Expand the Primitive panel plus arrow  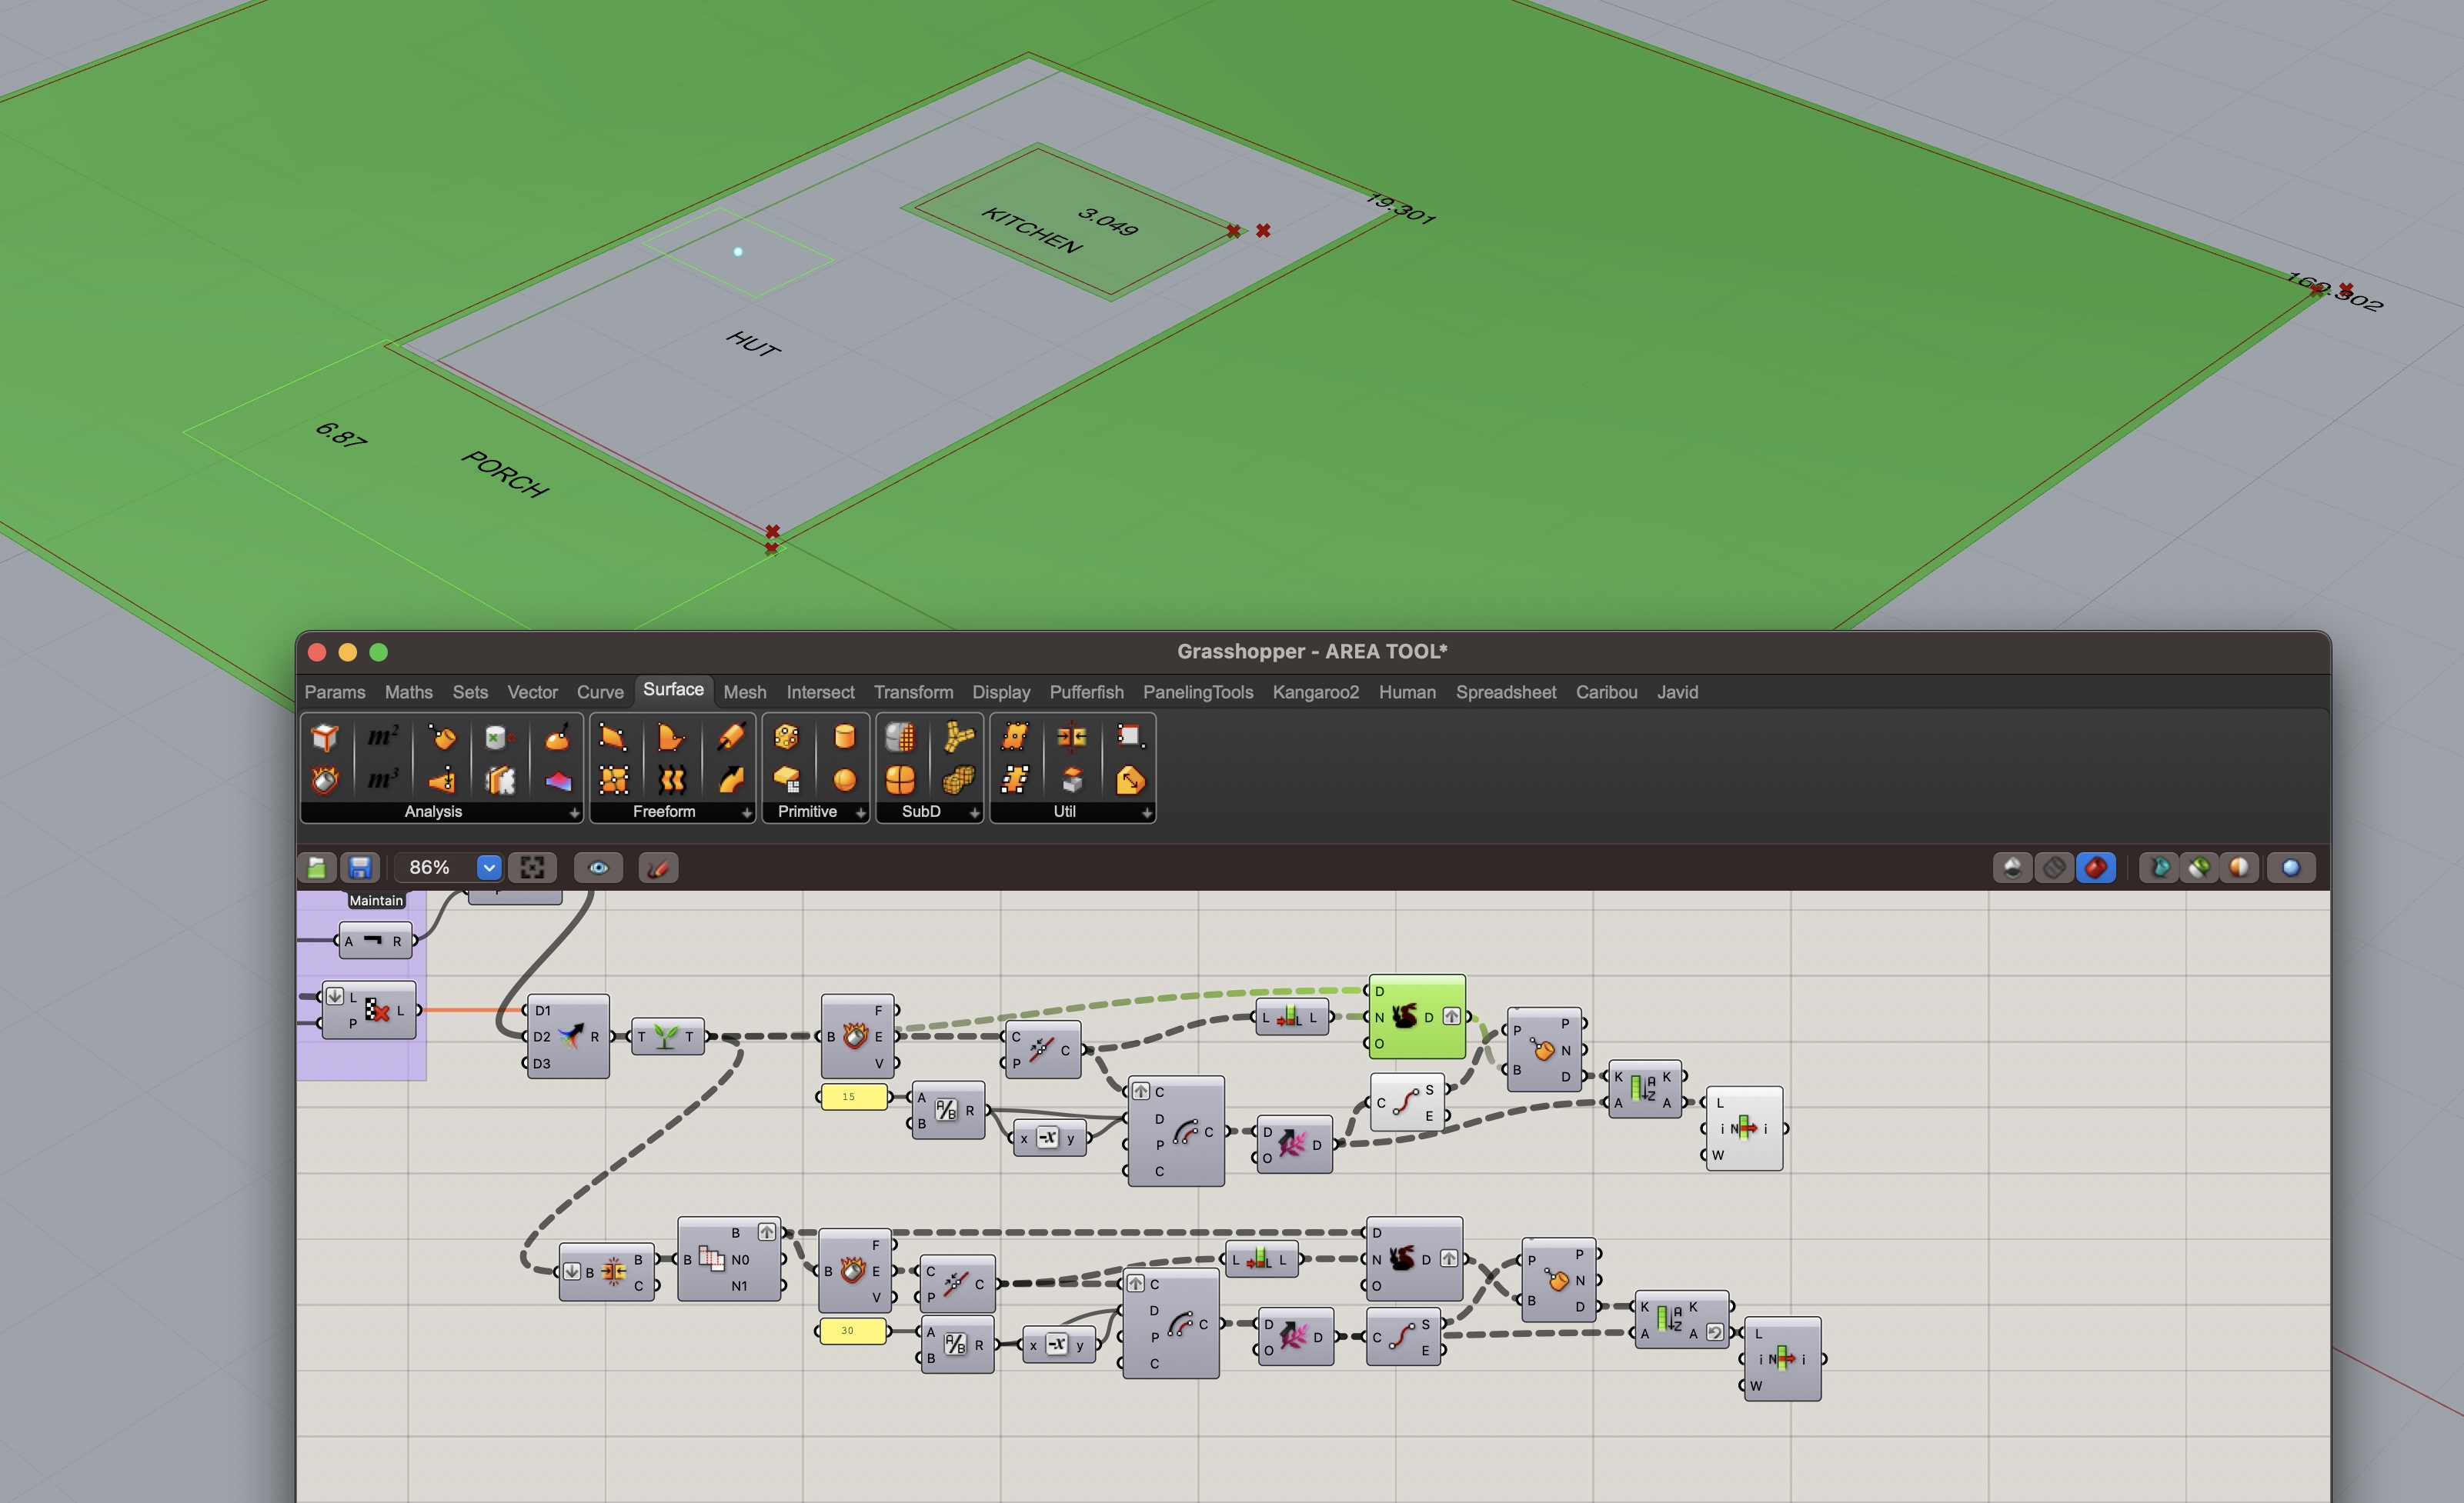[860, 812]
